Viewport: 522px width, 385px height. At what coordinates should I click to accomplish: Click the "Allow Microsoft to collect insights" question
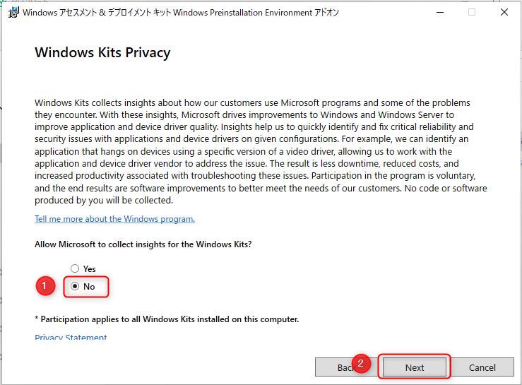143,244
